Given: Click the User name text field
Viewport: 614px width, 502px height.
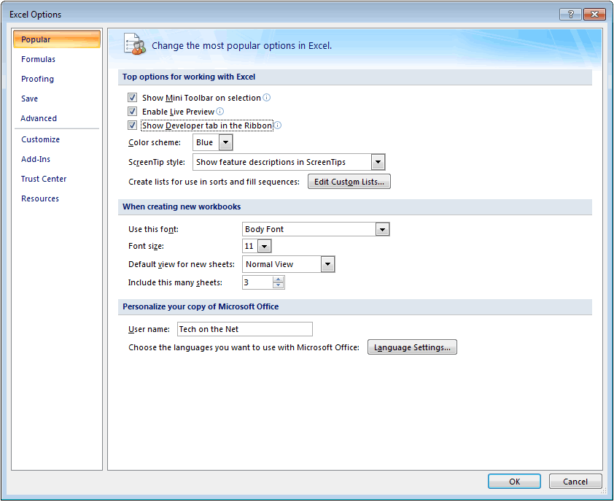Looking at the screenshot, I should point(245,329).
